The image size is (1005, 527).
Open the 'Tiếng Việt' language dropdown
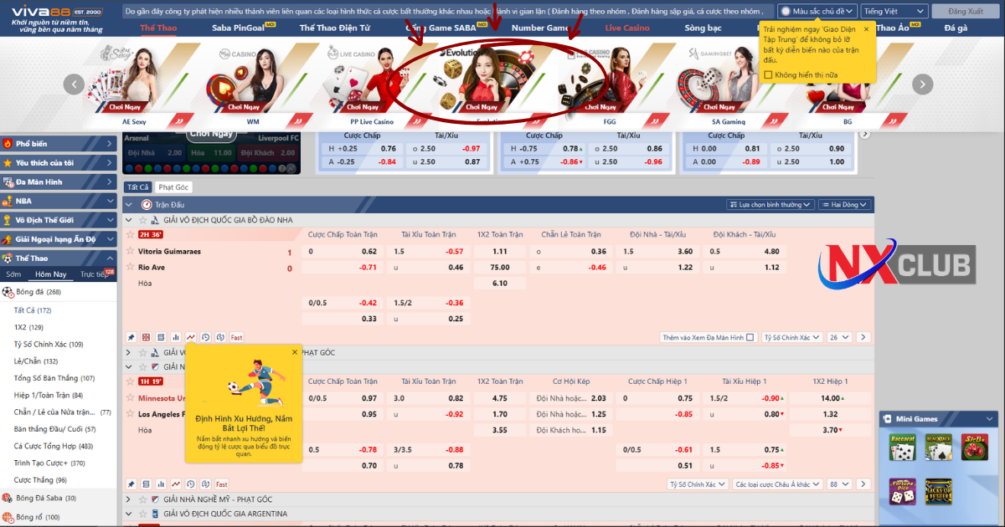894,11
